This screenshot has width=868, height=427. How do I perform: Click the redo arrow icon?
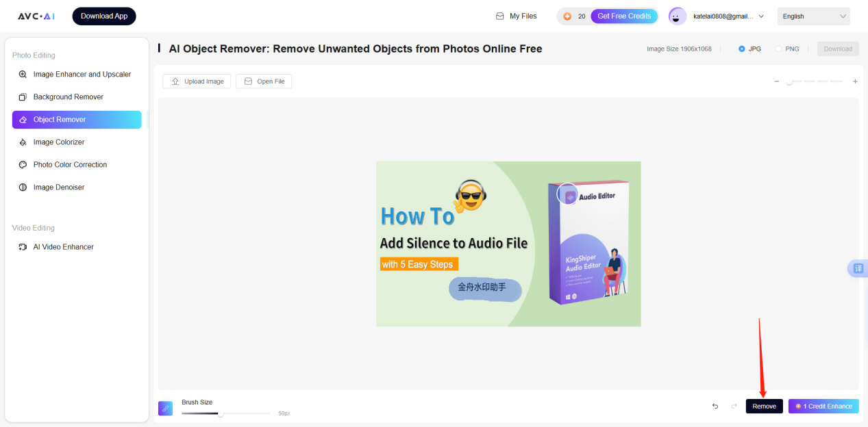734,406
